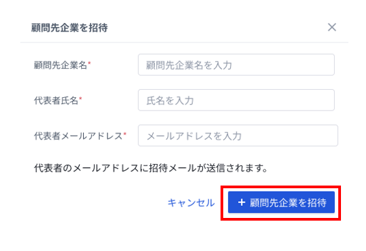The image size is (366, 251).
Task: Focus the 代表者メールアドレス input field
Action: (x=238, y=136)
